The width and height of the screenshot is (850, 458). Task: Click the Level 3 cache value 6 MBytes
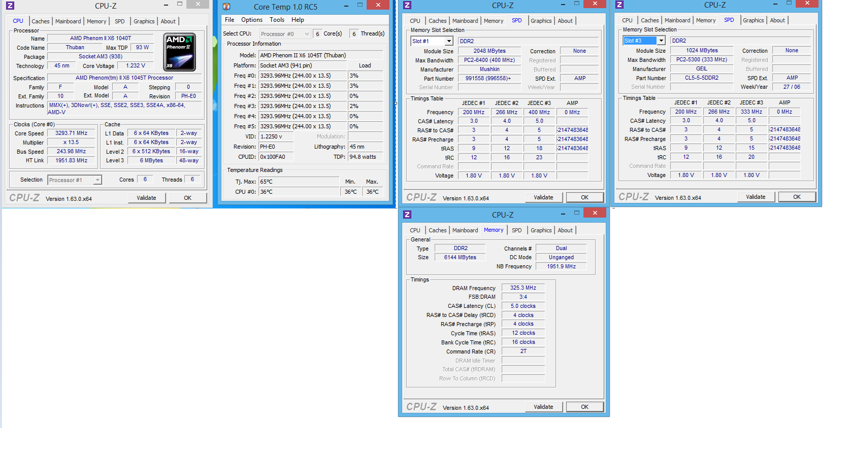(x=151, y=160)
